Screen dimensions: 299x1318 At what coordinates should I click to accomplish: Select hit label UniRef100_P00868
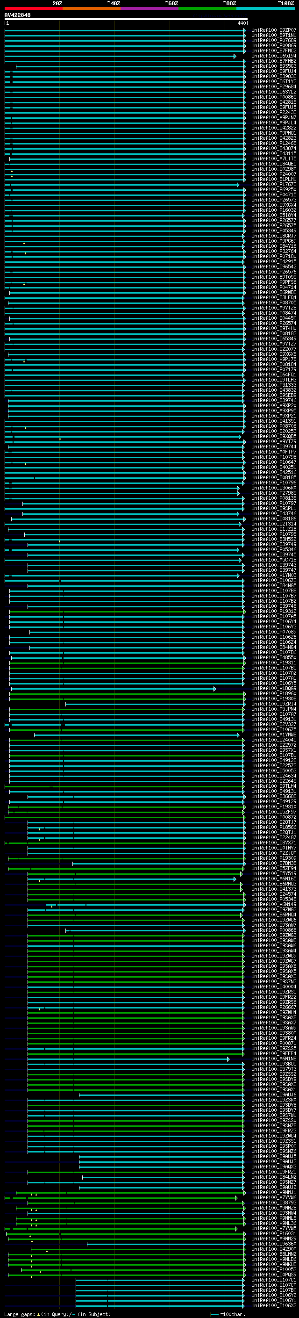[274, 929]
